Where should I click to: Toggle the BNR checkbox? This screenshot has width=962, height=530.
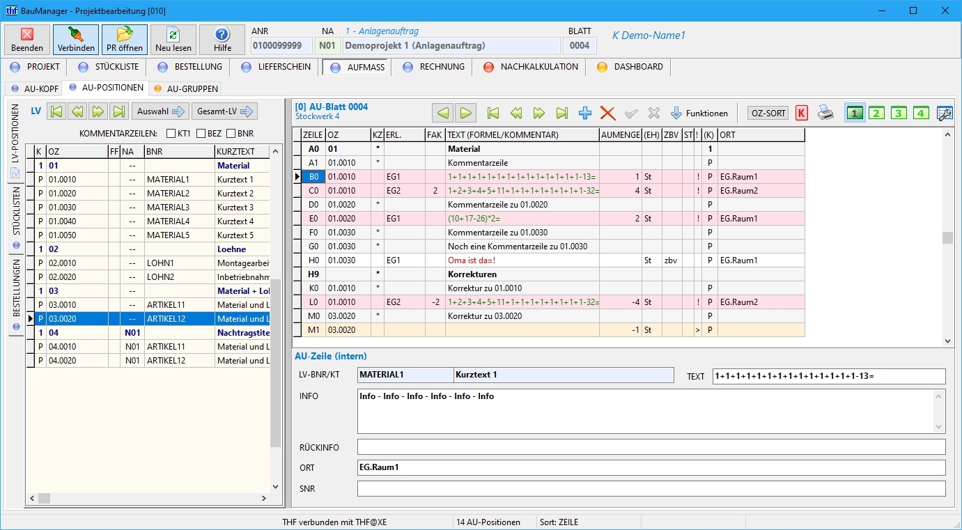click(x=231, y=133)
